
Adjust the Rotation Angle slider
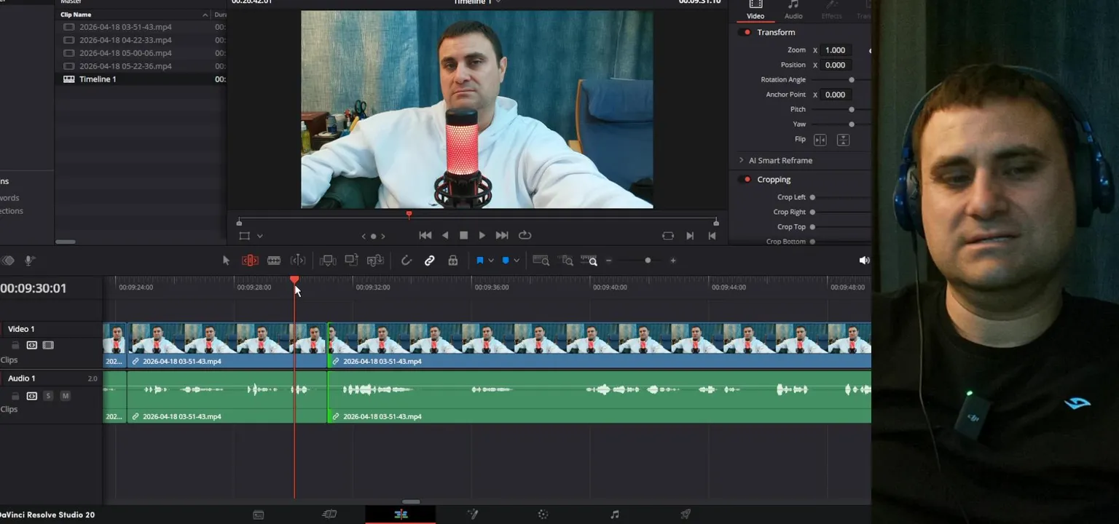(851, 80)
